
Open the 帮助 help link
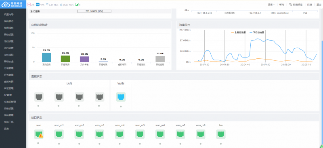tap(281, 4)
